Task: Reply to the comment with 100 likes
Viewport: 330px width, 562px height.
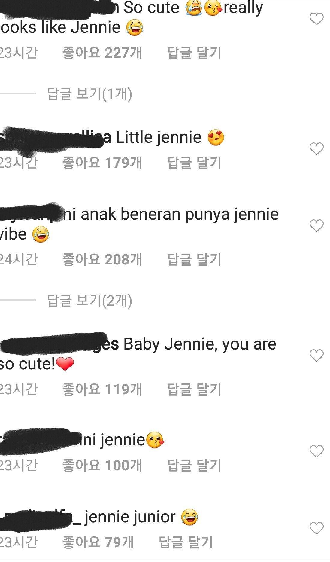Action: (x=194, y=465)
